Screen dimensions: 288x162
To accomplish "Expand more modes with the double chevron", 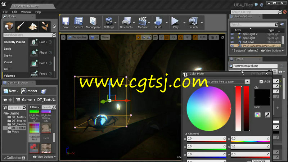I will (54, 26).
